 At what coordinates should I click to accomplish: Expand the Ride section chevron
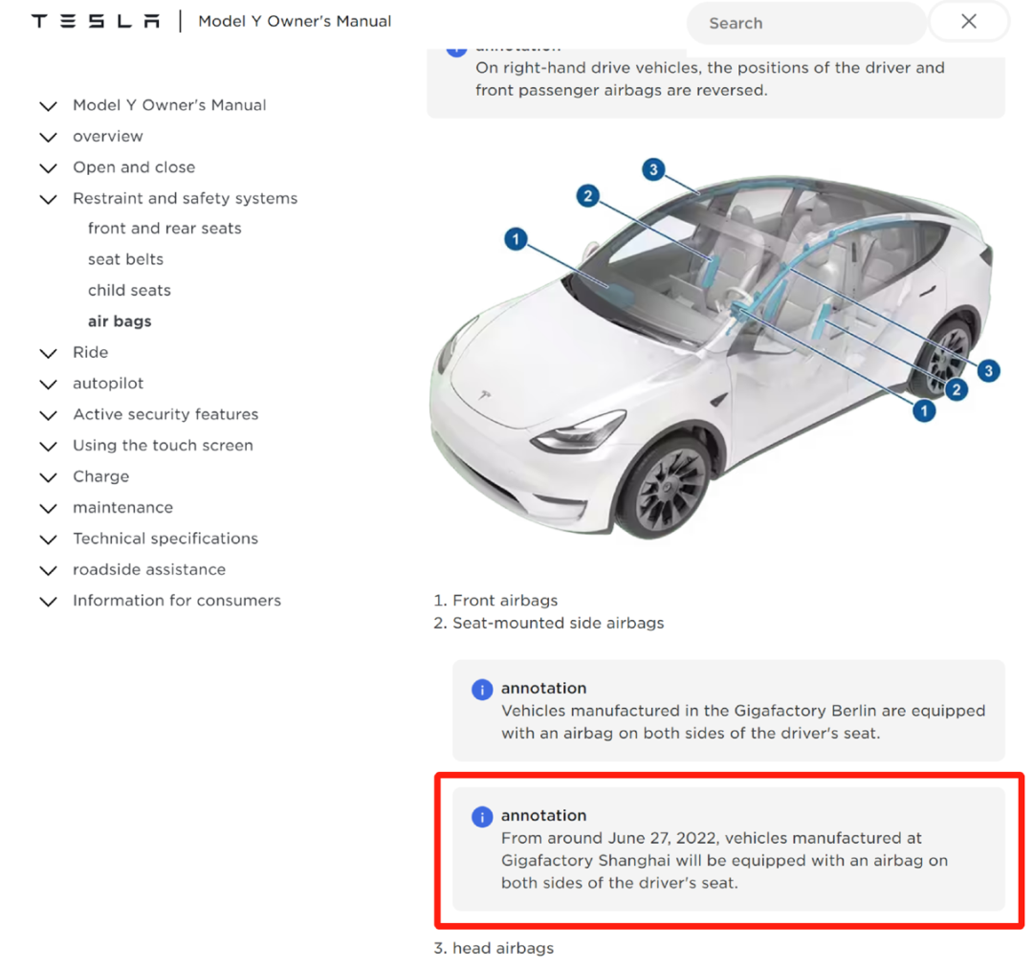click(x=48, y=353)
